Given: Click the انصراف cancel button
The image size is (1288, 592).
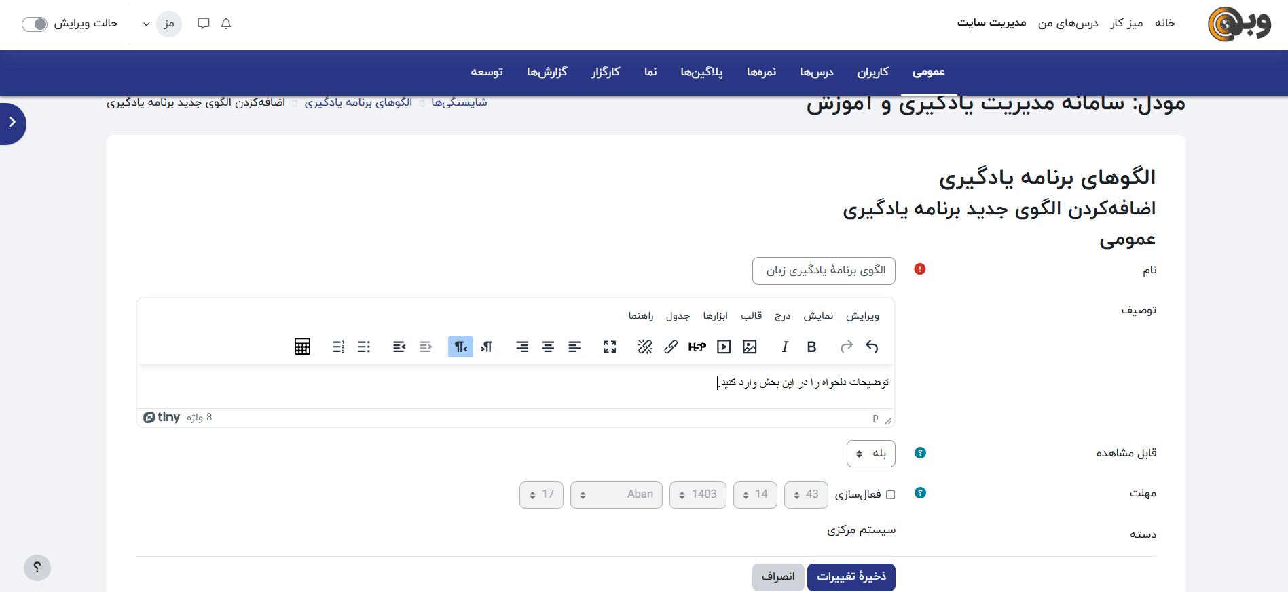Looking at the screenshot, I should pyautogui.click(x=778, y=577).
